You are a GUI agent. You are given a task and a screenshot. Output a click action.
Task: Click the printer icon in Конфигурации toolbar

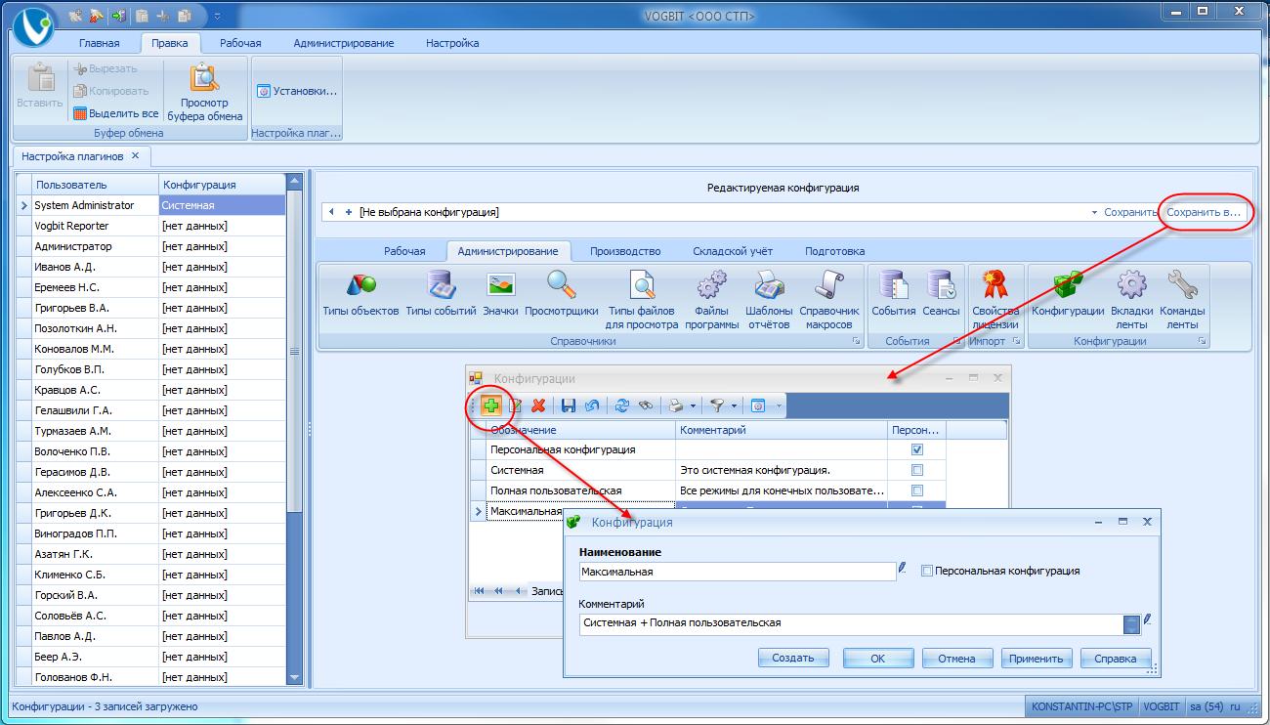click(676, 405)
